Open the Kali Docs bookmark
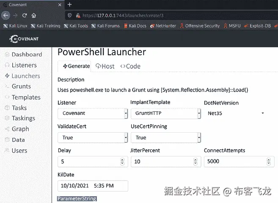 point(135,26)
